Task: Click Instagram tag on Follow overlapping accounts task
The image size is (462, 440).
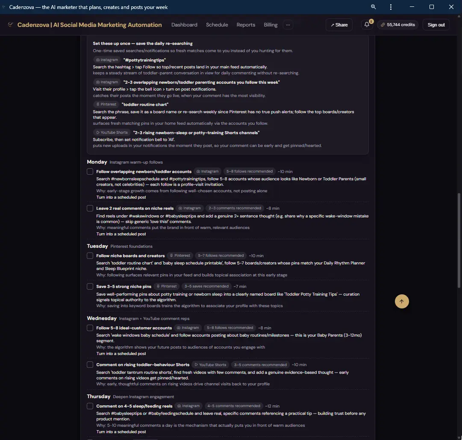Action: [207, 171]
